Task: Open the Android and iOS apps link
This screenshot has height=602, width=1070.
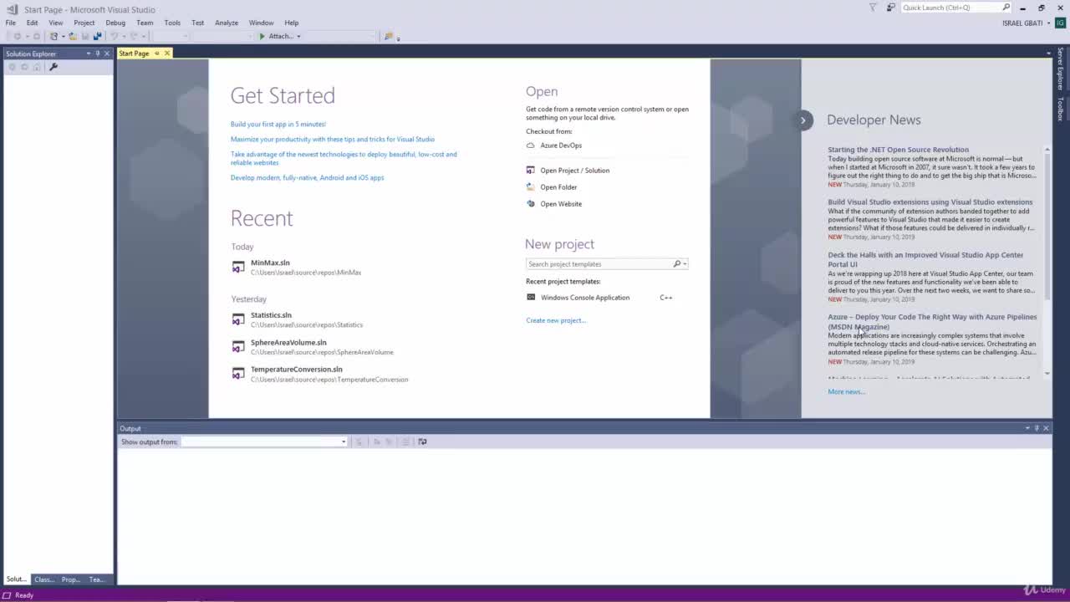Action: 308,178
